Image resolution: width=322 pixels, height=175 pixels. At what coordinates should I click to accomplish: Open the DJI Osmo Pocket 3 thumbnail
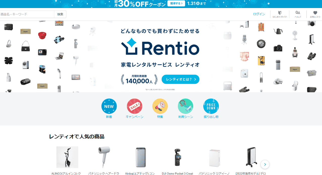178,157
